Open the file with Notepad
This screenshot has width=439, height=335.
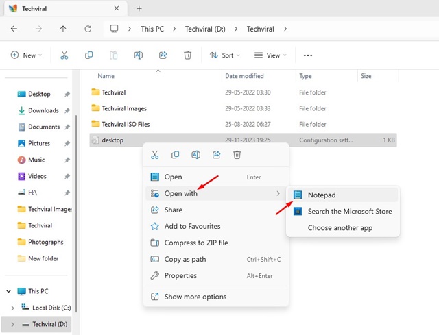coord(343,195)
